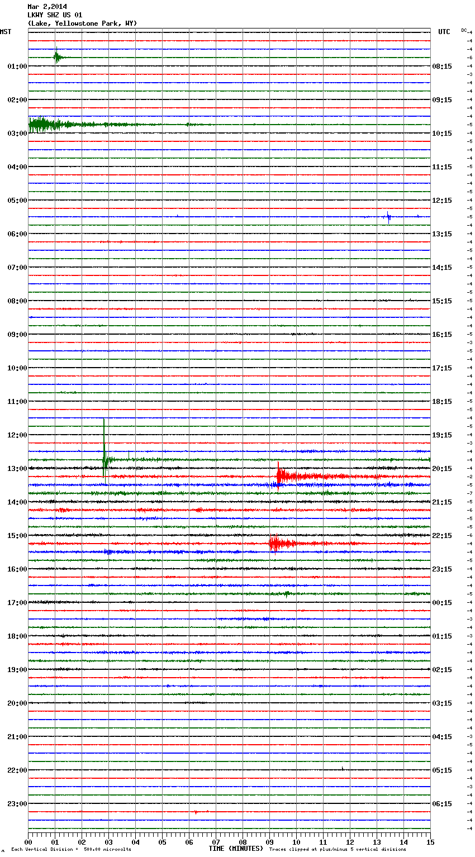Viewport: 475px width, 857px height.
Task: Select minute 00 on the bottom axis
Action: (x=28, y=842)
